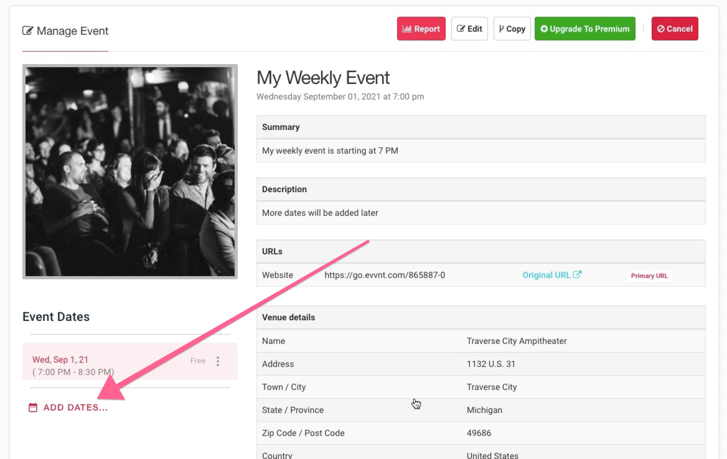727x459 pixels.
Task: Open three-dot menu for Sep 1 date
Action: [218, 361]
